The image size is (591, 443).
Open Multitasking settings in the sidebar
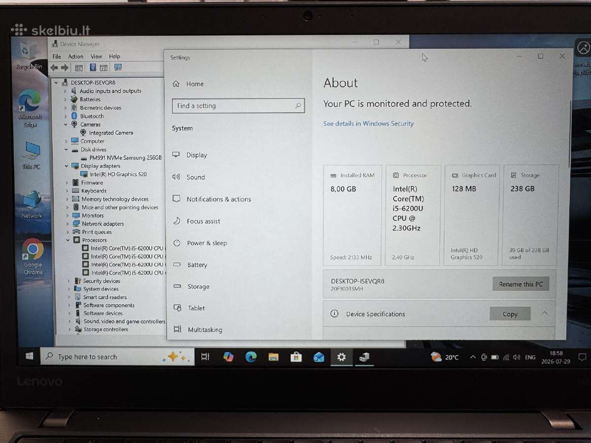pyautogui.click(x=205, y=330)
